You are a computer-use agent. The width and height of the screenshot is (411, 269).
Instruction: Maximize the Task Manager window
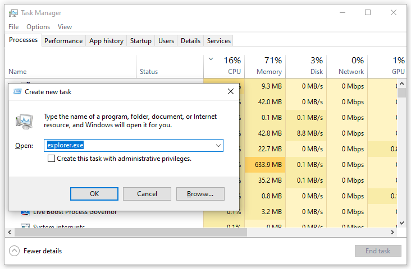(368, 12)
